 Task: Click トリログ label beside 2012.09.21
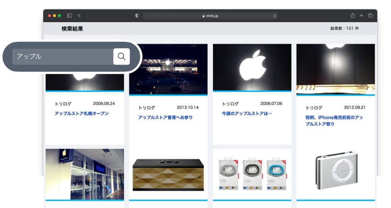tap(314, 108)
